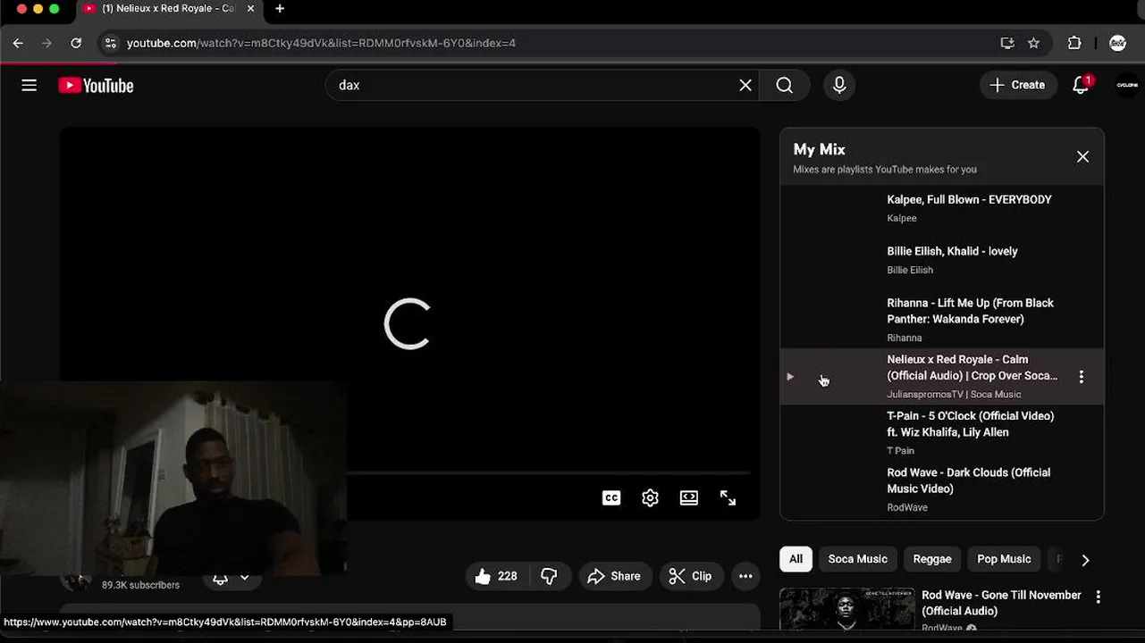This screenshot has height=643, width=1145.
Task: Click the browser forward arrow
Action: pos(46,43)
